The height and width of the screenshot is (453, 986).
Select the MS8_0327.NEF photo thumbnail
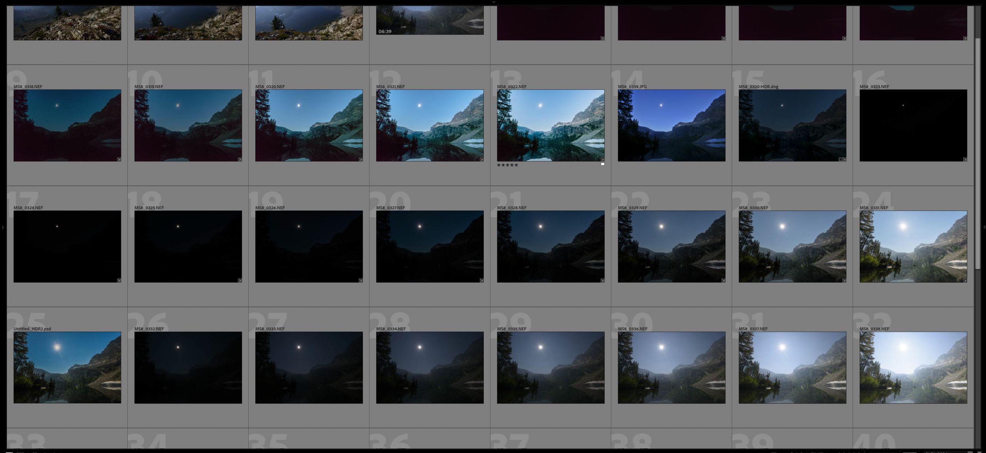(x=430, y=246)
